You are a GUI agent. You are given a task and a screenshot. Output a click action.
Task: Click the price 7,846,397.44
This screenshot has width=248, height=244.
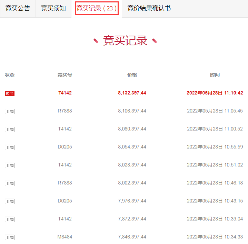[132, 237]
